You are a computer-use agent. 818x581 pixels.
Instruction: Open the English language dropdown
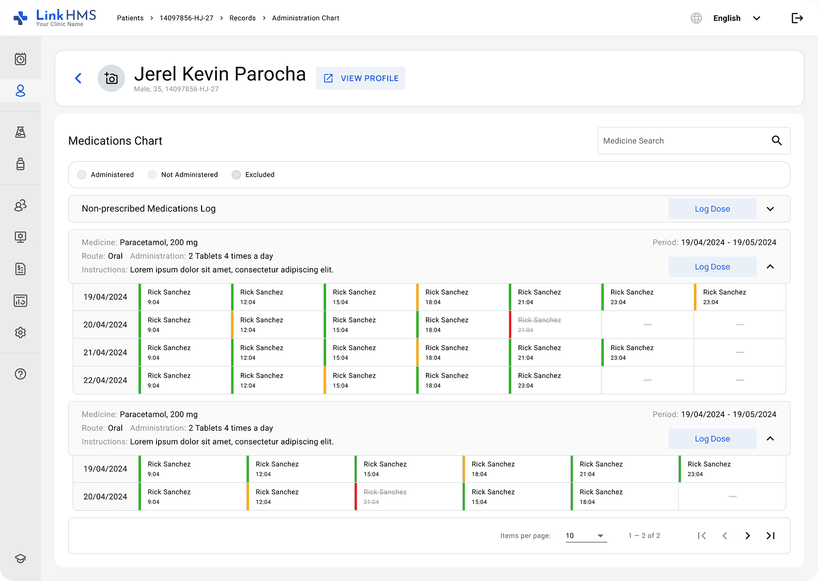(736, 18)
